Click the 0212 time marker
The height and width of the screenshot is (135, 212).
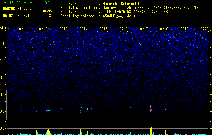click(43, 29)
